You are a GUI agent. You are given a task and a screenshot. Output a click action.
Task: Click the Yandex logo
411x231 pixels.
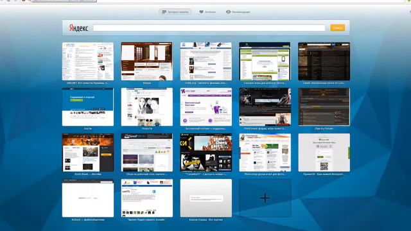[x=78, y=28]
